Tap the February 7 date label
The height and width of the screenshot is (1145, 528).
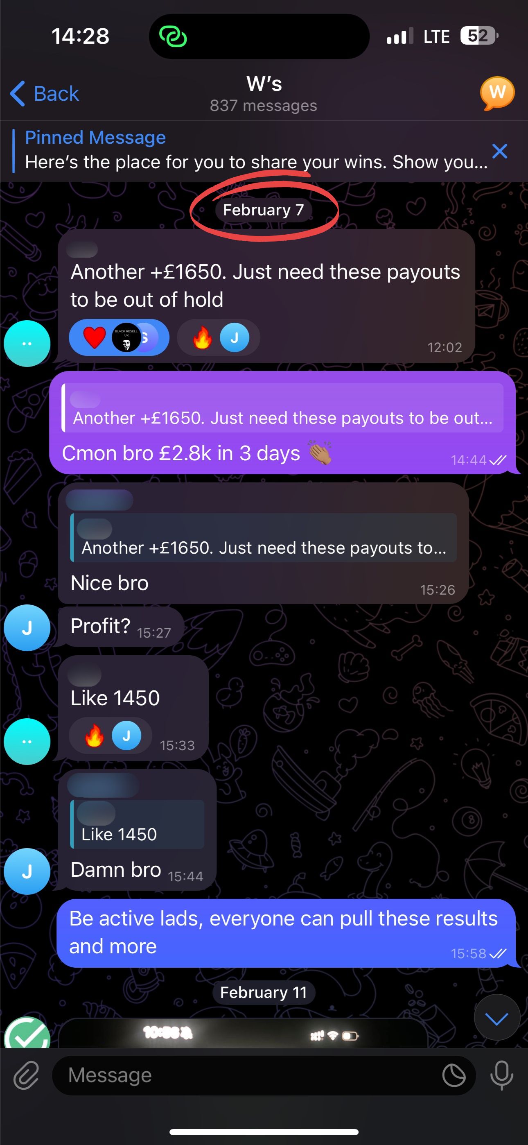tap(264, 210)
